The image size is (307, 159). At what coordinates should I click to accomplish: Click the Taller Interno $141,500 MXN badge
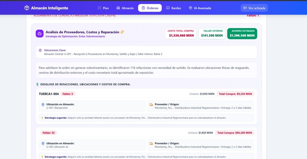(212, 33)
